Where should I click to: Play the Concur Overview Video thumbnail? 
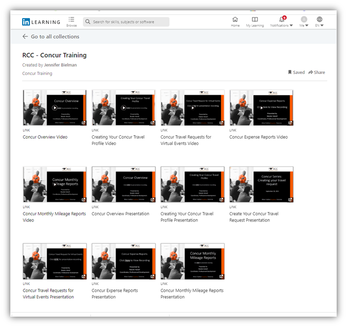(x=54, y=108)
